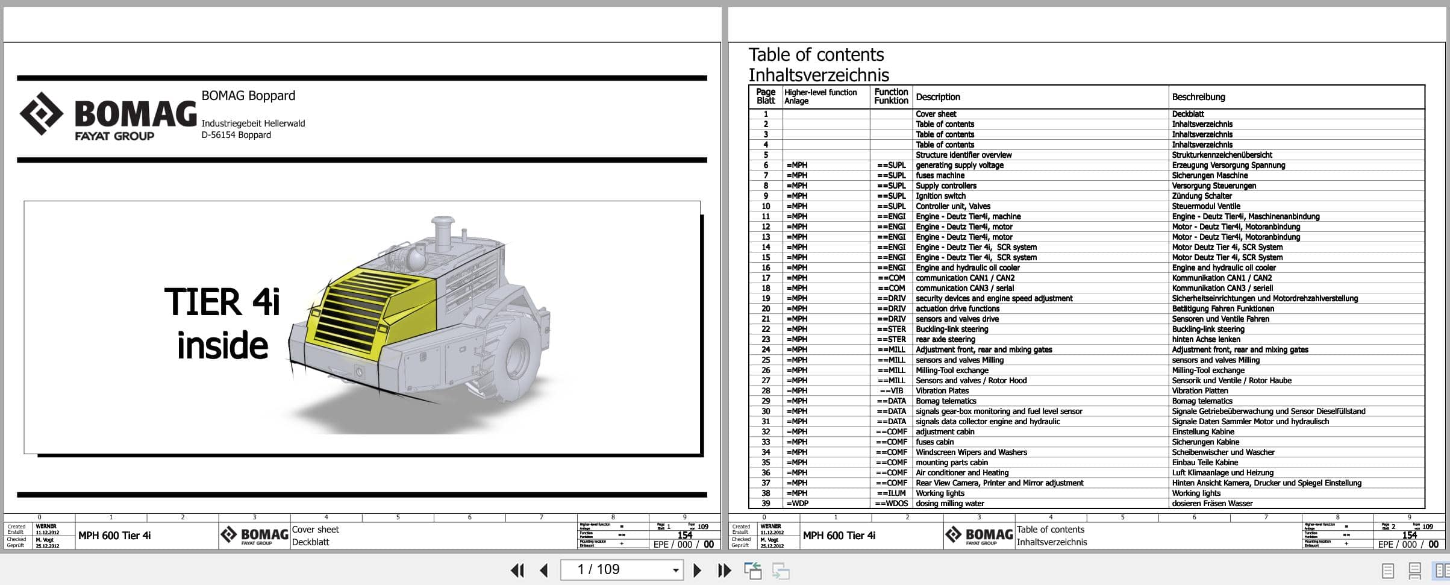This screenshot has height=585, width=1450.
Task: Click '==ILUM' function code cell
Action: pyautogui.click(x=893, y=493)
